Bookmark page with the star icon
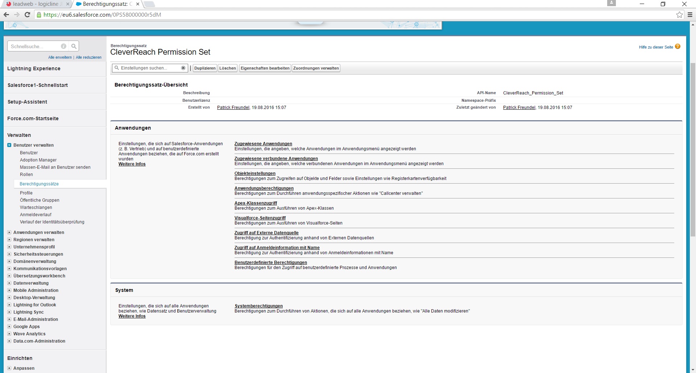The width and height of the screenshot is (696, 373). click(679, 14)
